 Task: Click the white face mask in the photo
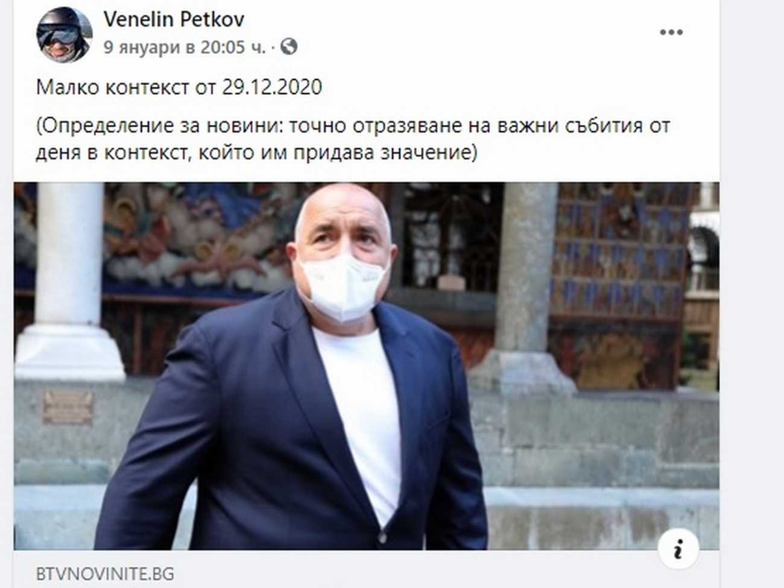[x=342, y=287]
